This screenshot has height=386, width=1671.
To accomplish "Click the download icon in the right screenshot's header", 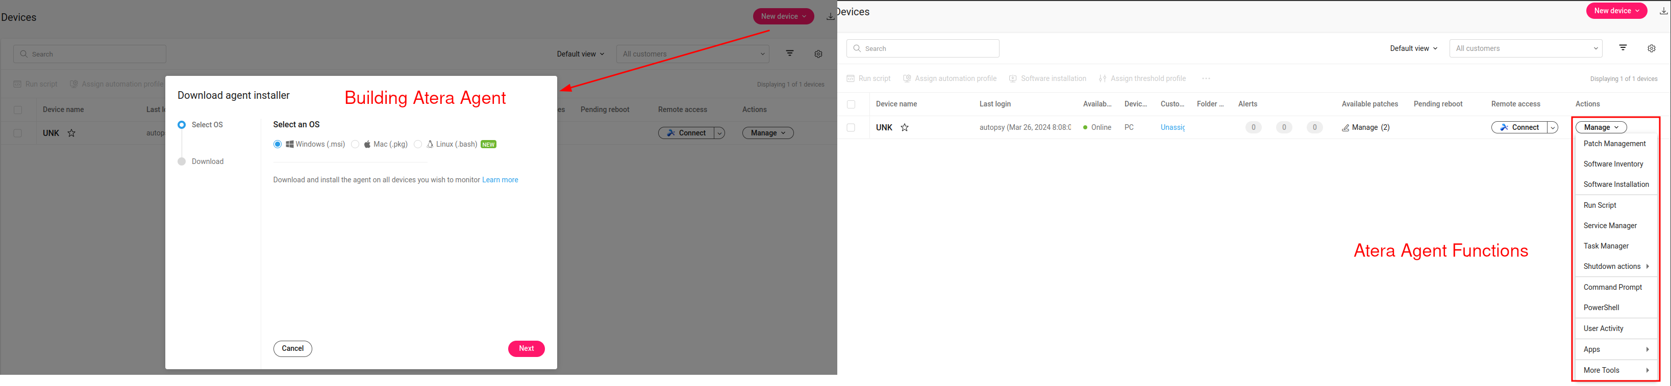I will (x=1663, y=11).
